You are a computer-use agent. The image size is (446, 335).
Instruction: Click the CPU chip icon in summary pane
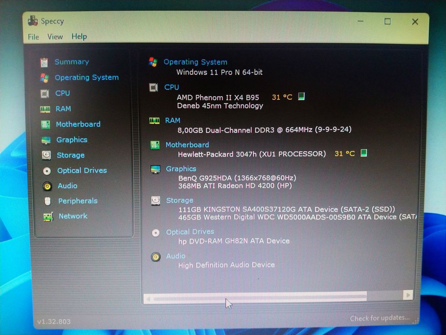point(154,87)
